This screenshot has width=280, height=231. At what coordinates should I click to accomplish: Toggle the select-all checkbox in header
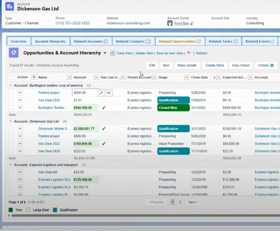click(x=11, y=77)
